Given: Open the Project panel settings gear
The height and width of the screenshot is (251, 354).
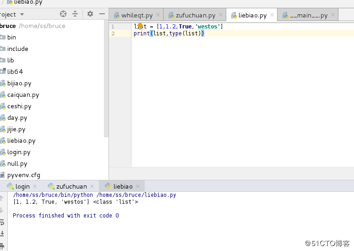Looking at the screenshot, I should click(x=90, y=14).
